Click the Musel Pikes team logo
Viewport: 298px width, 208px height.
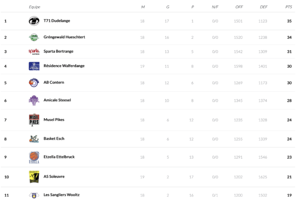(34, 120)
